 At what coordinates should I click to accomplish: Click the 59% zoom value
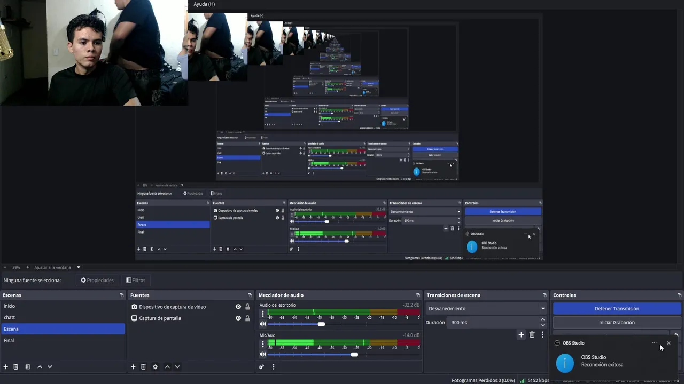[x=16, y=267]
